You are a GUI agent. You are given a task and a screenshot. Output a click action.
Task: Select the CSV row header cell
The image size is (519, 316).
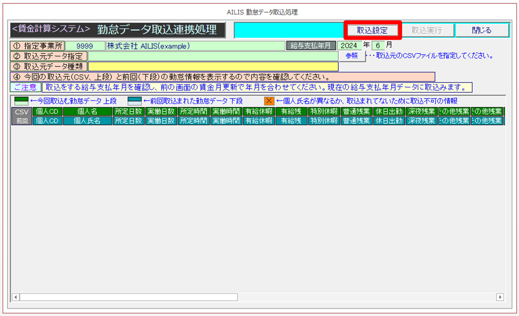[x=22, y=112]
